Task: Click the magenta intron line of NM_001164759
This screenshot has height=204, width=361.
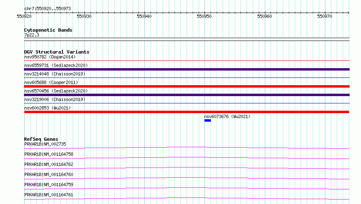Action: click(187, 188)
